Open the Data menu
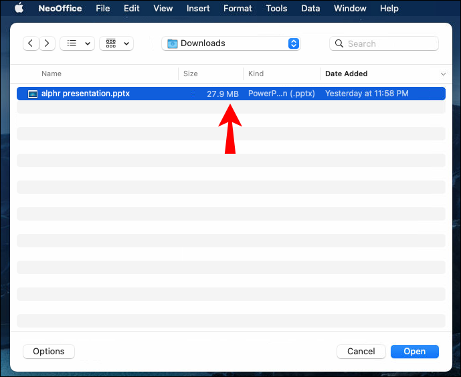The image size is (461, 377). 310,8
